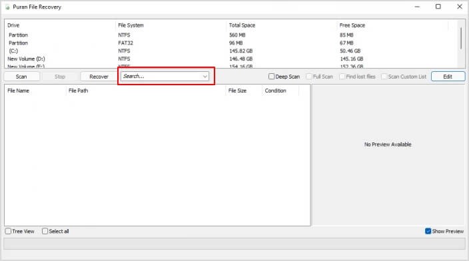This screenshot has width=469, height=261.
Task: Click the Free Space column header
Action: (x=392, y=25)
